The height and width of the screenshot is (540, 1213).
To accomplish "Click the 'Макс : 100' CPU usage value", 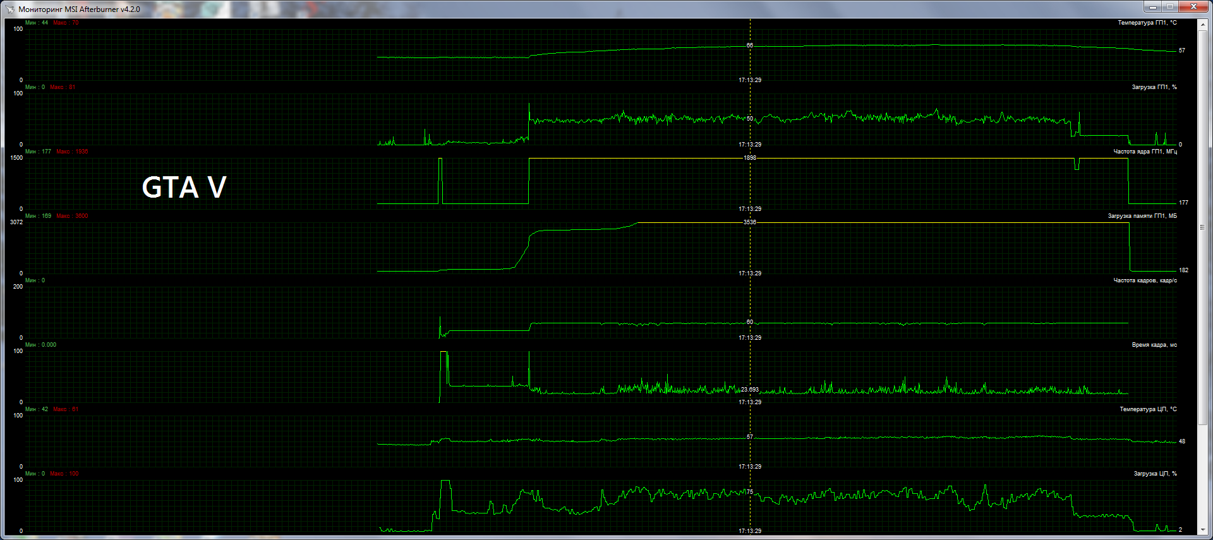I will click(x=64, y=474).
